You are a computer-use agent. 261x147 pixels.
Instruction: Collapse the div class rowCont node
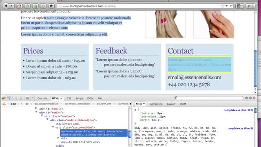[x=42, y=116]
